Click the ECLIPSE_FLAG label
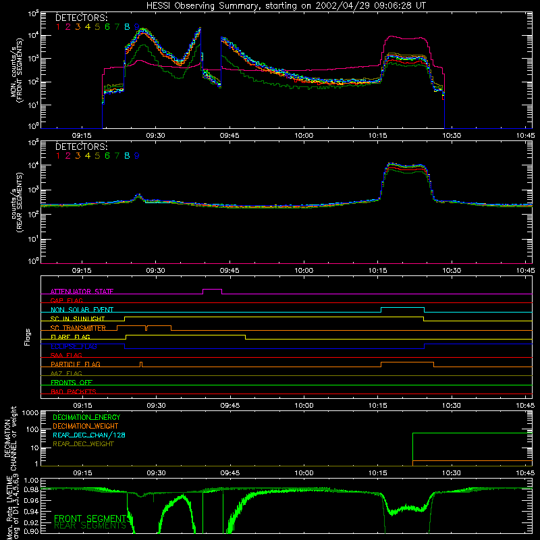This screenshot has height=540, width=540. [74, 346]
